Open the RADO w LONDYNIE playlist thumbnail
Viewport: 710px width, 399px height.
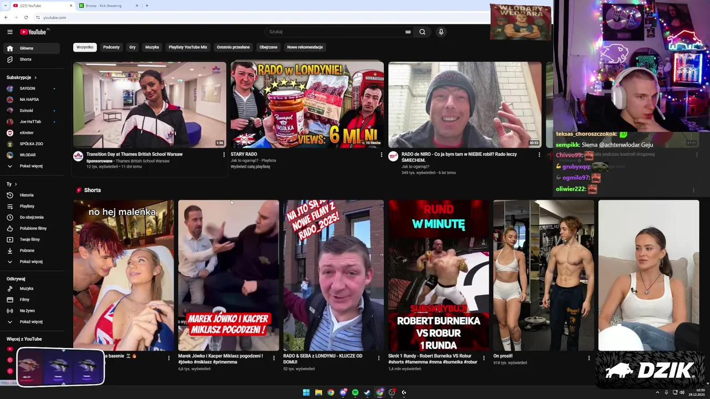point(307,105)
